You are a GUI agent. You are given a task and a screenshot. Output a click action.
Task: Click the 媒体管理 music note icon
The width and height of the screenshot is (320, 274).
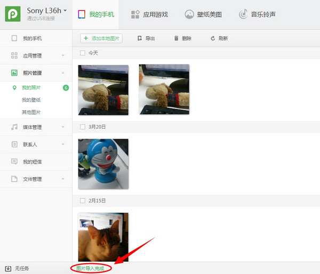coord(14,127)
